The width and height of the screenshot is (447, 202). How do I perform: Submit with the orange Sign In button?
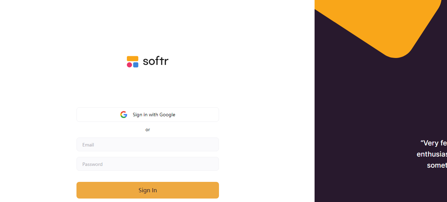[x=148, y=190]
